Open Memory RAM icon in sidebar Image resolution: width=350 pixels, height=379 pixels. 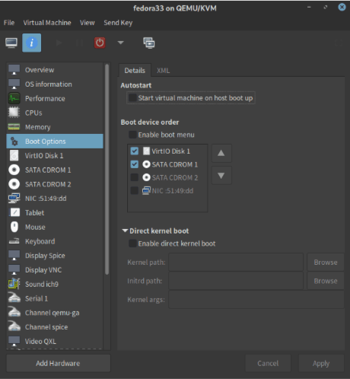(14, 127)
